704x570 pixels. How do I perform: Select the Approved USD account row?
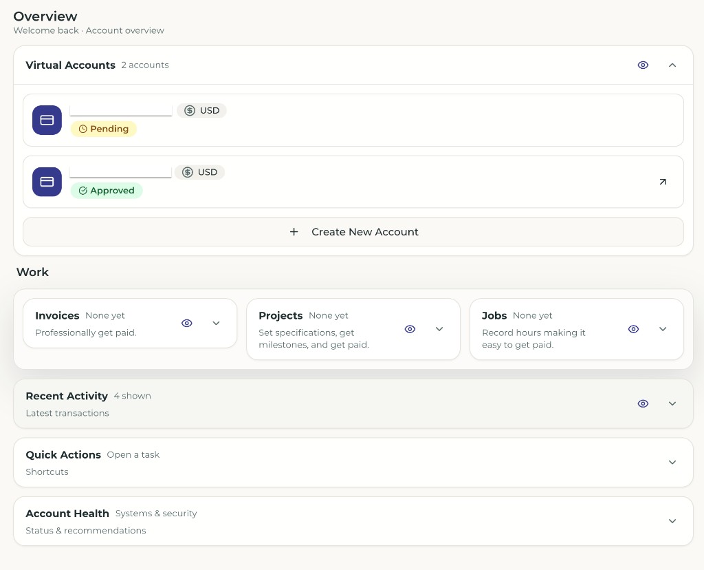pyautogui.click(x=353, y=182)
